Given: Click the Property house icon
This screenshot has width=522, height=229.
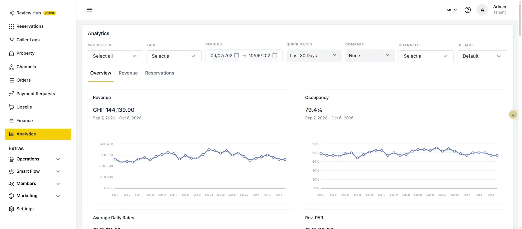Looking at the screenshot, I should tap(11, 53).
